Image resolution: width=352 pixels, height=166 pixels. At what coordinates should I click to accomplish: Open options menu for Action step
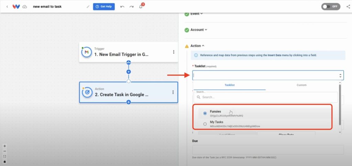tap(173, 92)
